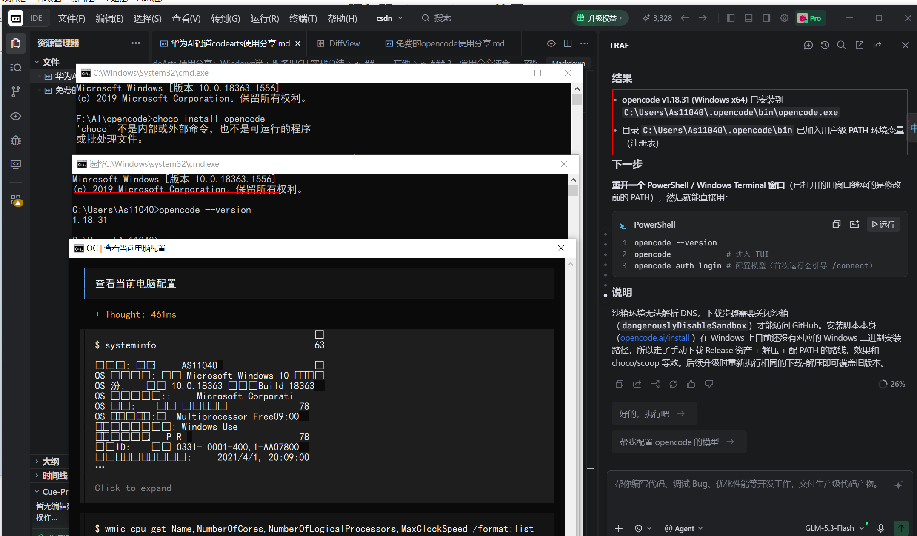
Task: Split the editor to the right
Action: pos(568,43)
